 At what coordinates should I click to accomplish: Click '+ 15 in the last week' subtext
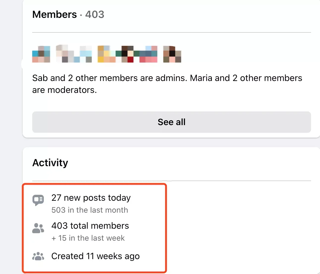88,238
